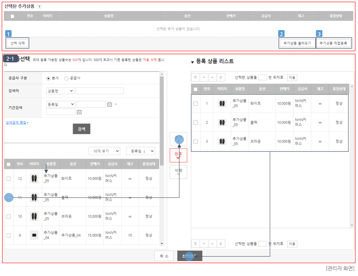358x276 pixels.
Task: Open the 10개 보기 page size dropdown
Action: click(104, 151)
